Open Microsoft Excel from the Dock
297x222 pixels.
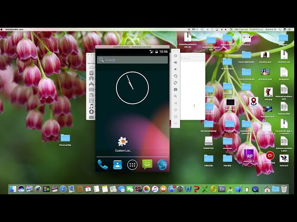point(205,189)
